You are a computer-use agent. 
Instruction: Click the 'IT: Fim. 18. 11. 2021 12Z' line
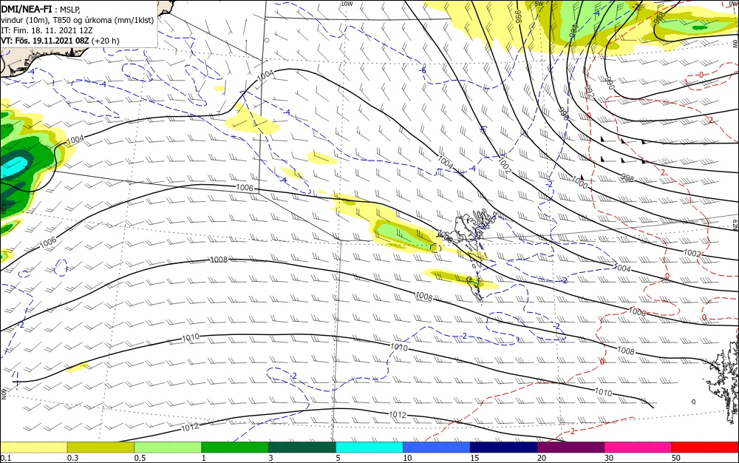(x=47, y=30)
